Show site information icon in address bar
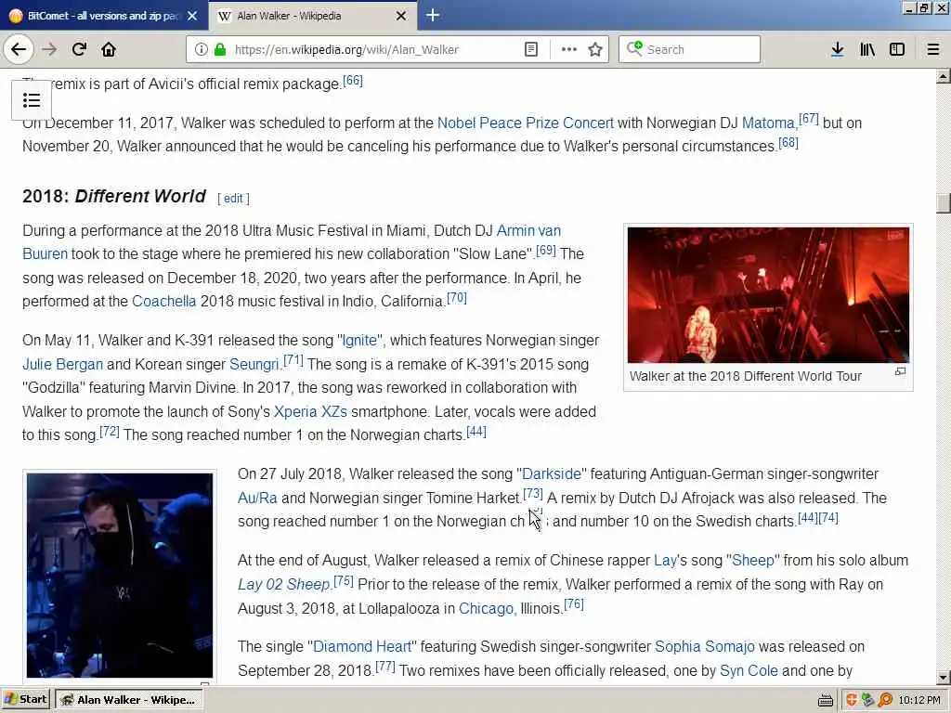Image resolution: width=951 pixels, height=713 pixels. pos(201,50)
